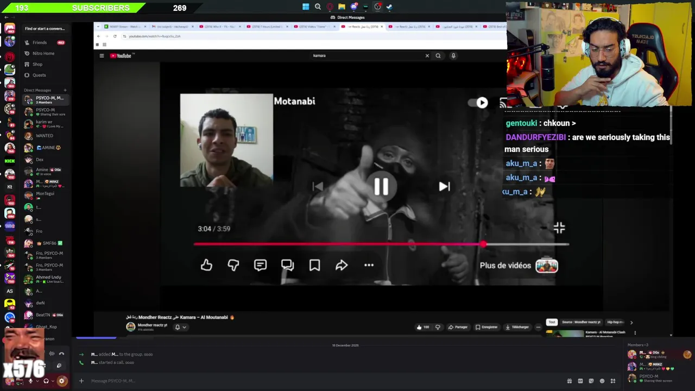Open the browser tab search dropdown

pos(98,26)
